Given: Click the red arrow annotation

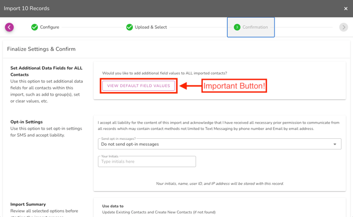Looking at the screenshot, I should click(190, 86).
